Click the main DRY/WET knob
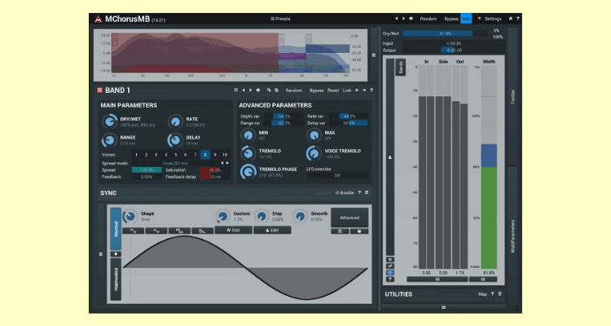The image size is (611, 326). pos(109,121)
